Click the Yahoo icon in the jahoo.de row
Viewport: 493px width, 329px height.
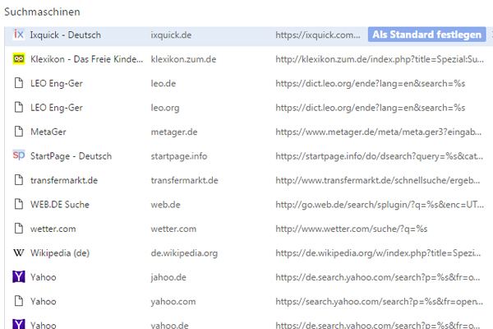19,277
